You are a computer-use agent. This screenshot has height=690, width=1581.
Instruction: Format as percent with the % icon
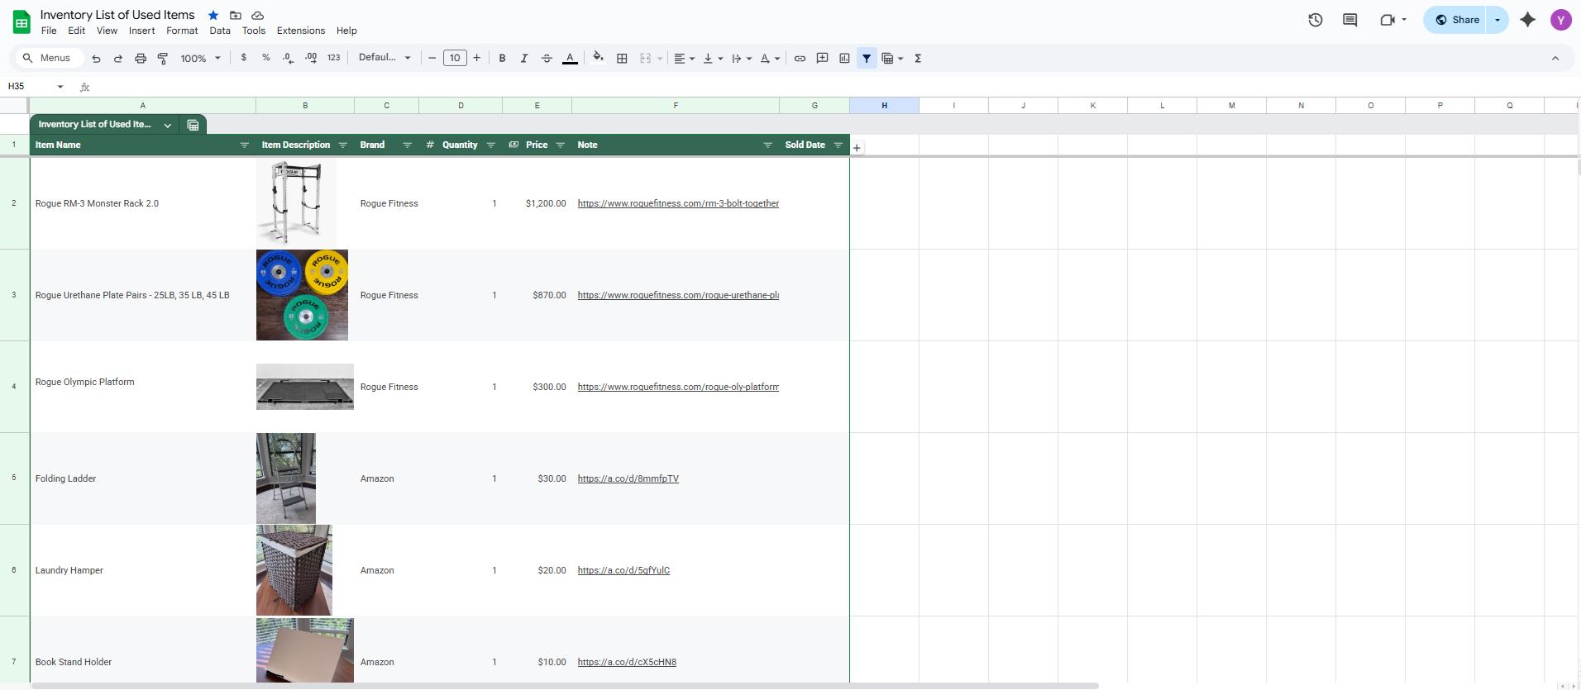coord(265,58)
